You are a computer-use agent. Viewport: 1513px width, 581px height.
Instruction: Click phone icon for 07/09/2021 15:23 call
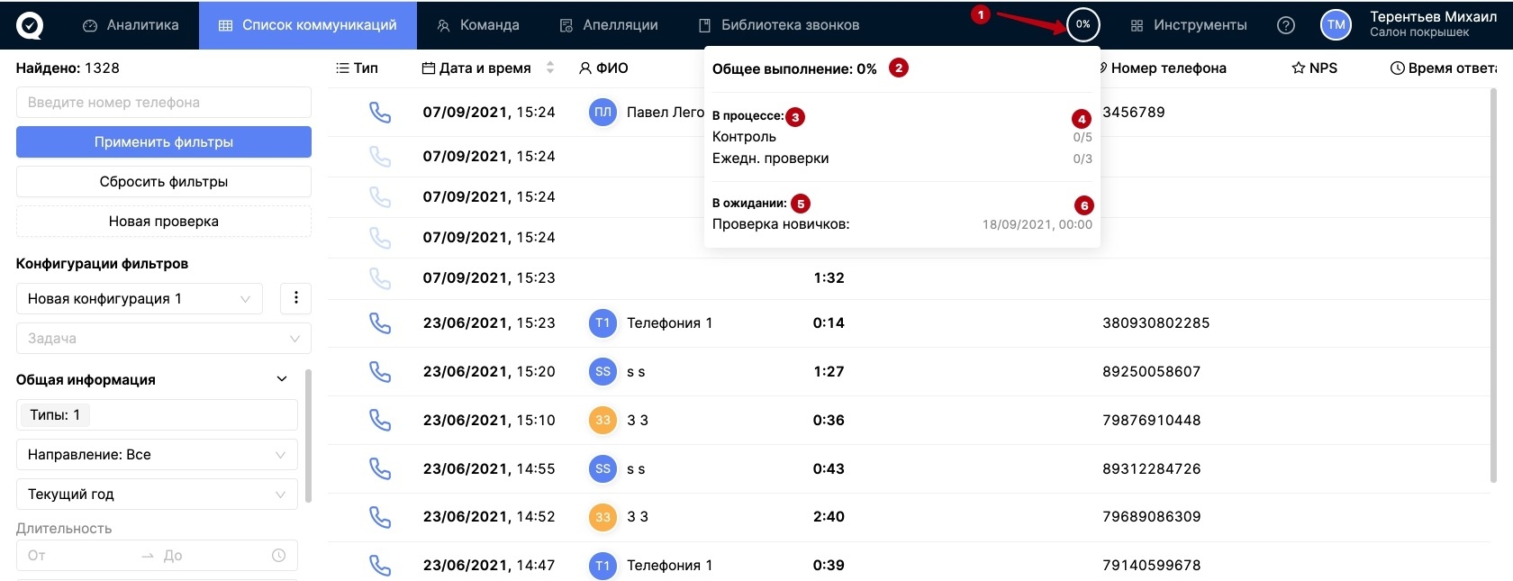(380, 278)
